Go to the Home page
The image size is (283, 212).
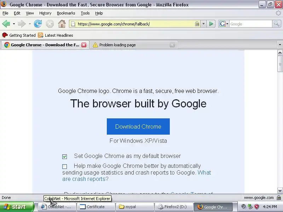point(62,24)
